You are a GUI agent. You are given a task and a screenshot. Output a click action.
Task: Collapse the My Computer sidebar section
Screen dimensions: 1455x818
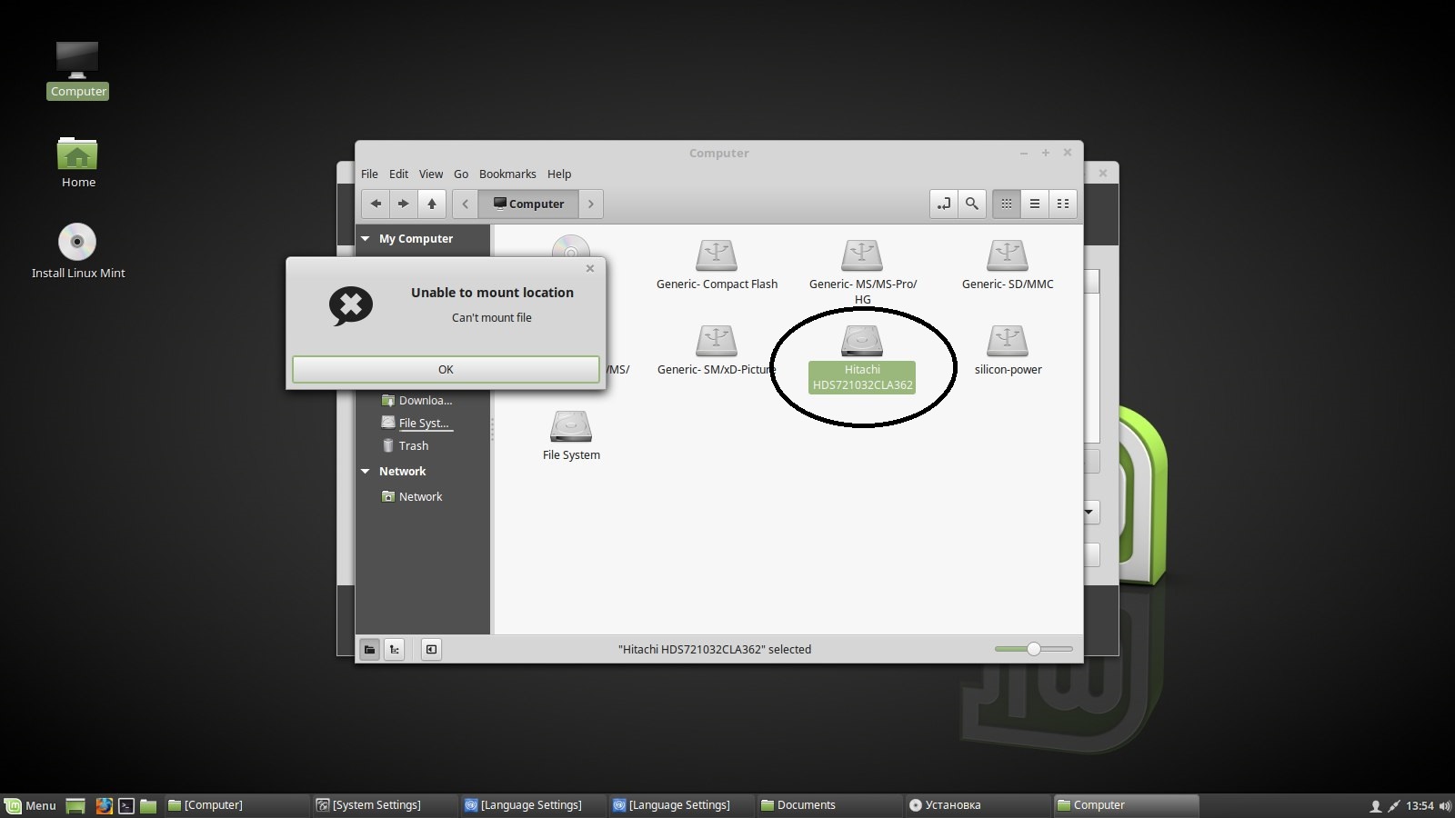pyautogui.click(x=366, y=239)
